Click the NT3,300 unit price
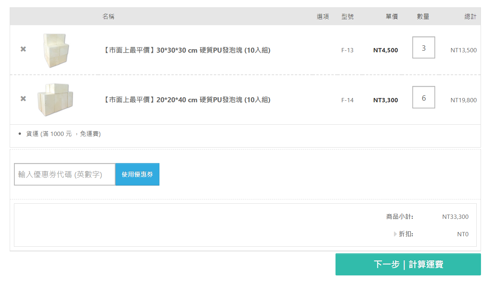This screenshot has height=287, width=493. click(385, 100)
